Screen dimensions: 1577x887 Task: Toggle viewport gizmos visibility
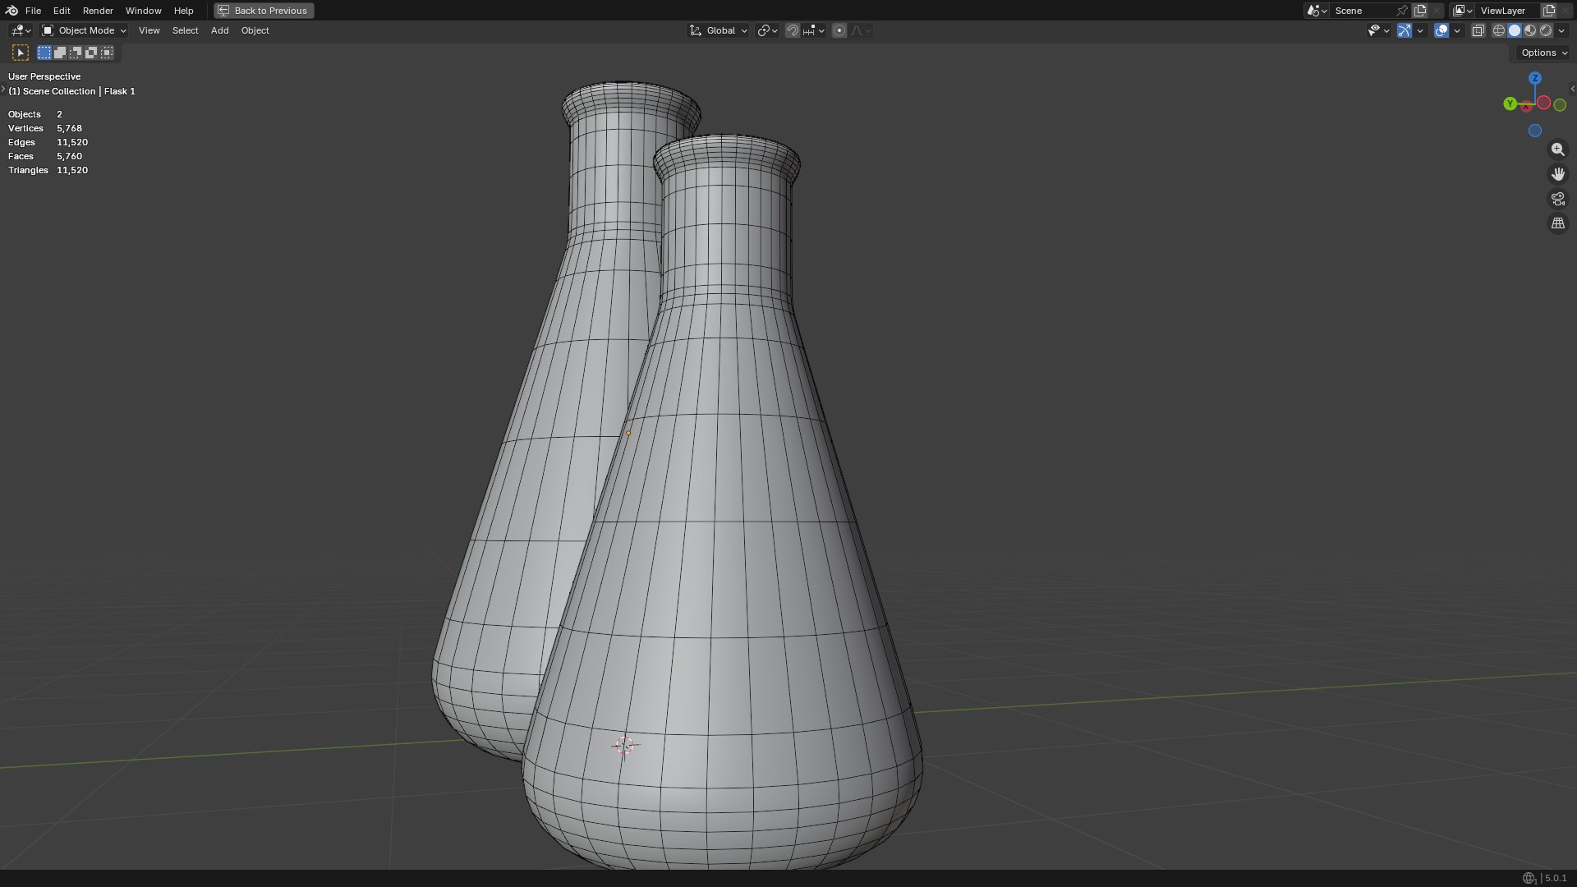(1405, 30)
